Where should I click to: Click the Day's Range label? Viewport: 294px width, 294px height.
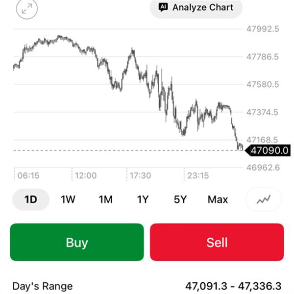click(42, 286)
